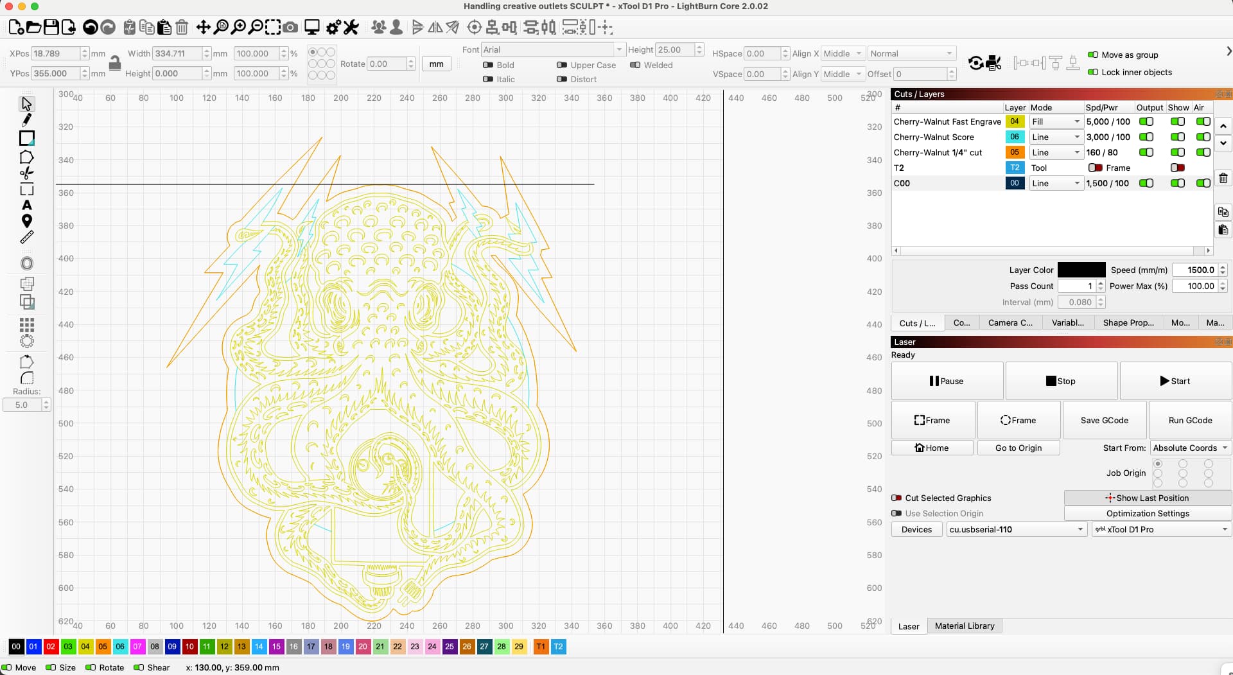
Task: Choose the position marker pin tool
Action: (26, 221)
